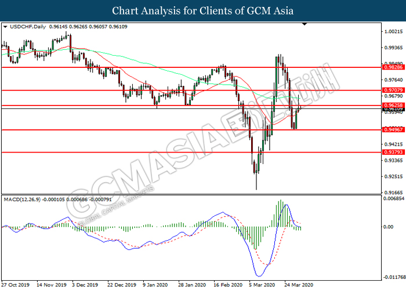The height and width of the screenshot is (290, 406).
Task: Click the Chart Analysis for Clients header title
Action: (x=203, y=11)
